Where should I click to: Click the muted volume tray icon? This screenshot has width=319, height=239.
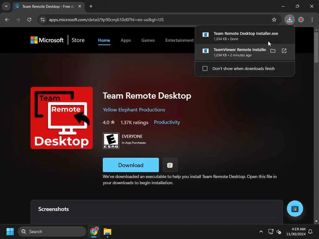pyautogui.click(x=279, y=232)
